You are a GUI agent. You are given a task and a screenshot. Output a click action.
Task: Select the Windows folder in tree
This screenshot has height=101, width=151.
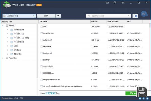point(17,50)
